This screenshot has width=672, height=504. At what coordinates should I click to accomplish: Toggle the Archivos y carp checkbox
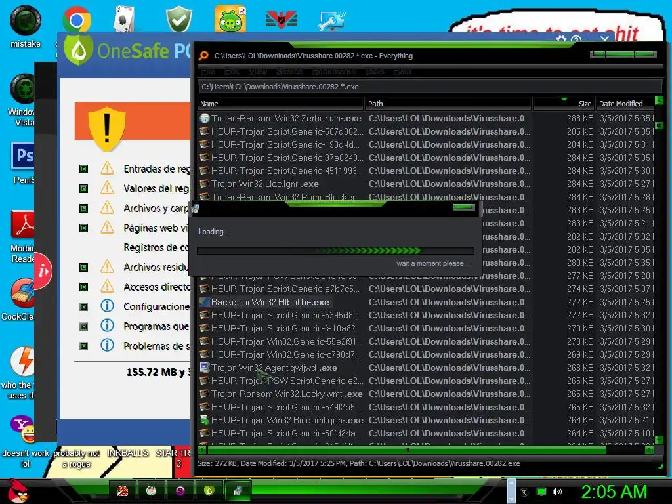83,208
